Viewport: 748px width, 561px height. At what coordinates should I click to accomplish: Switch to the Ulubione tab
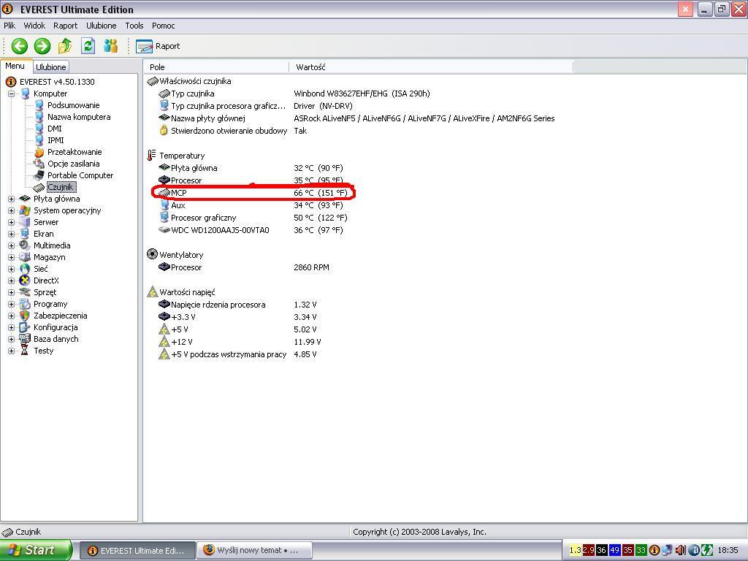50,67
